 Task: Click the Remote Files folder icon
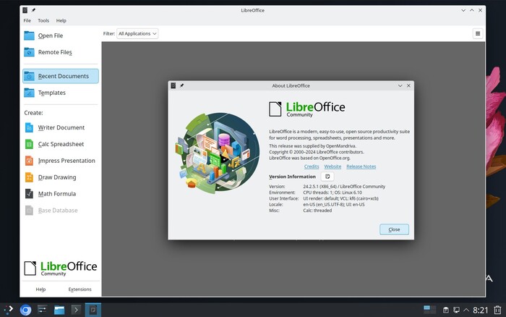[29, 52]
